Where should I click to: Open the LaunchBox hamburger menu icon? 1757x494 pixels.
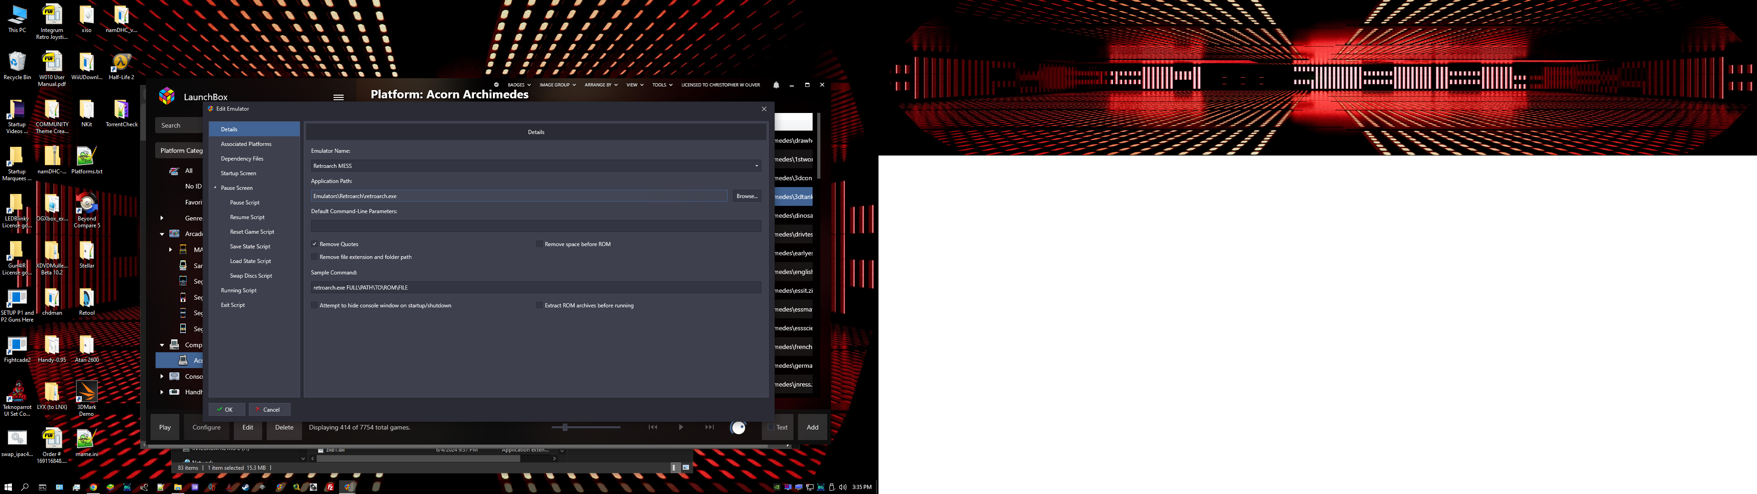click(338, 97)
